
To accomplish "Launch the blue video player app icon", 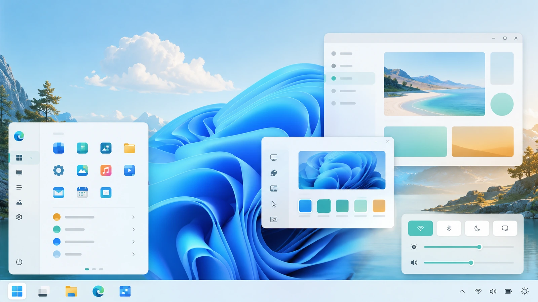I will (x=129, y=170).
